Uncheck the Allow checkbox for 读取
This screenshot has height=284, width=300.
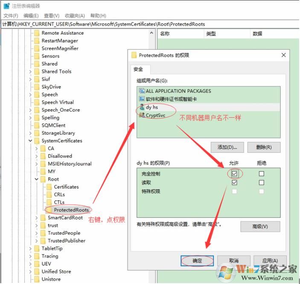point(234,183)
